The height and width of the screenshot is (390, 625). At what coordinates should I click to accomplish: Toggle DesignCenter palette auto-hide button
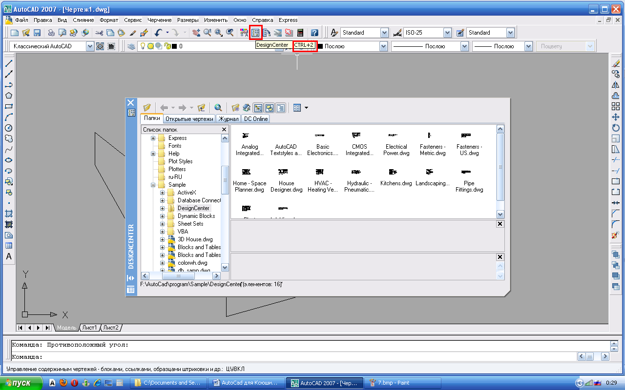pos(130,278)
